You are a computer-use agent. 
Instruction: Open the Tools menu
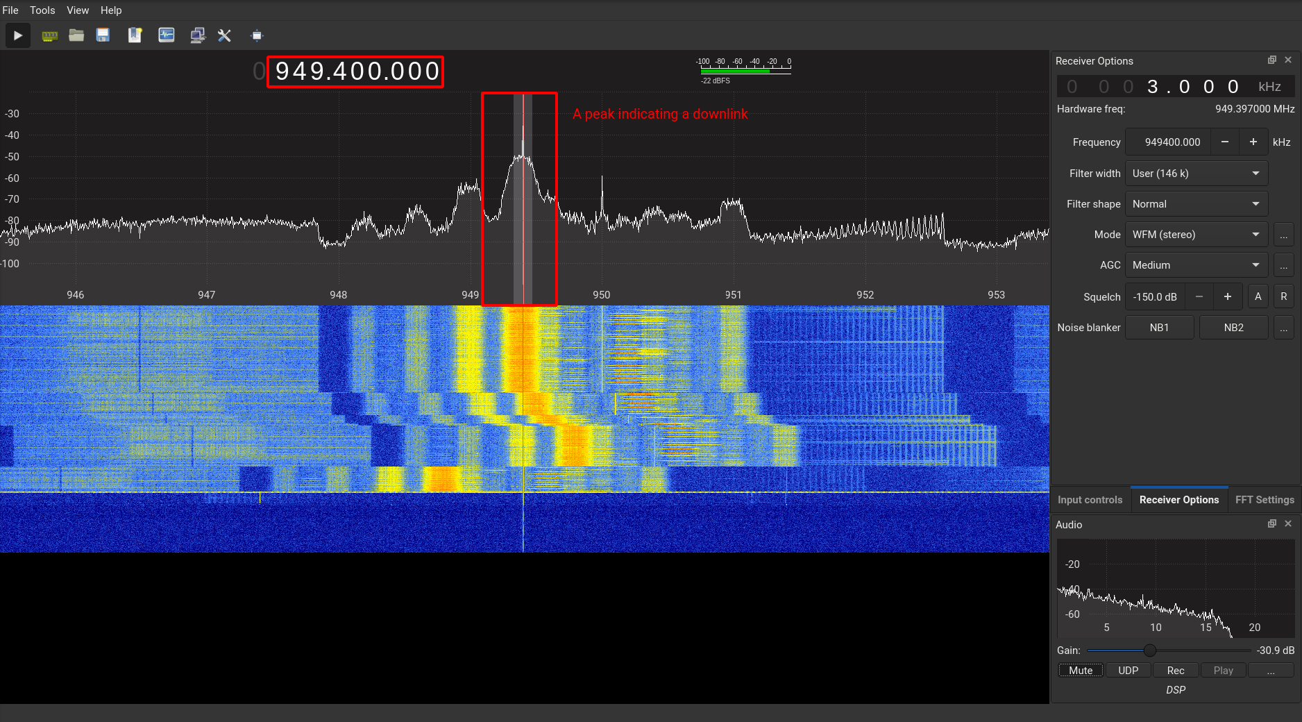click(42, 10)
